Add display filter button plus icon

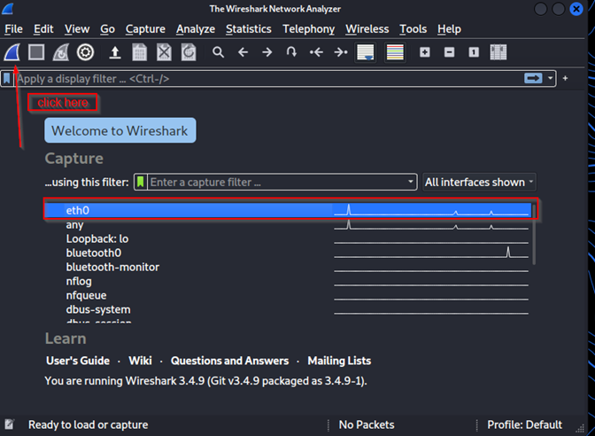(566, 78)
